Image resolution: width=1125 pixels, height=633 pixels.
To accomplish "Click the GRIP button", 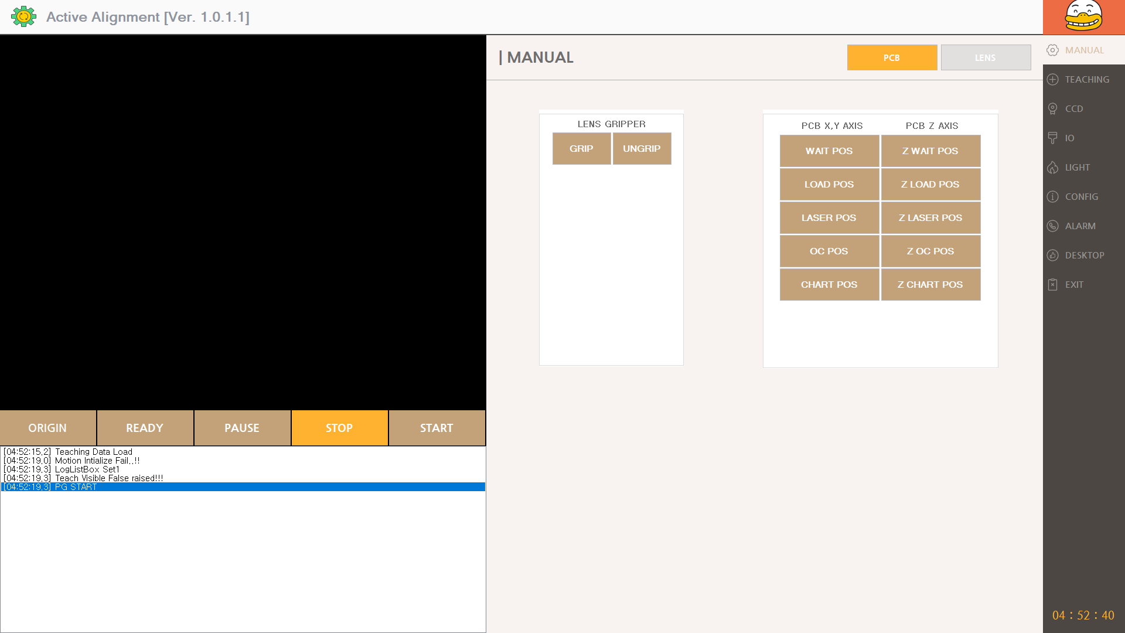I will coord(581,149).
